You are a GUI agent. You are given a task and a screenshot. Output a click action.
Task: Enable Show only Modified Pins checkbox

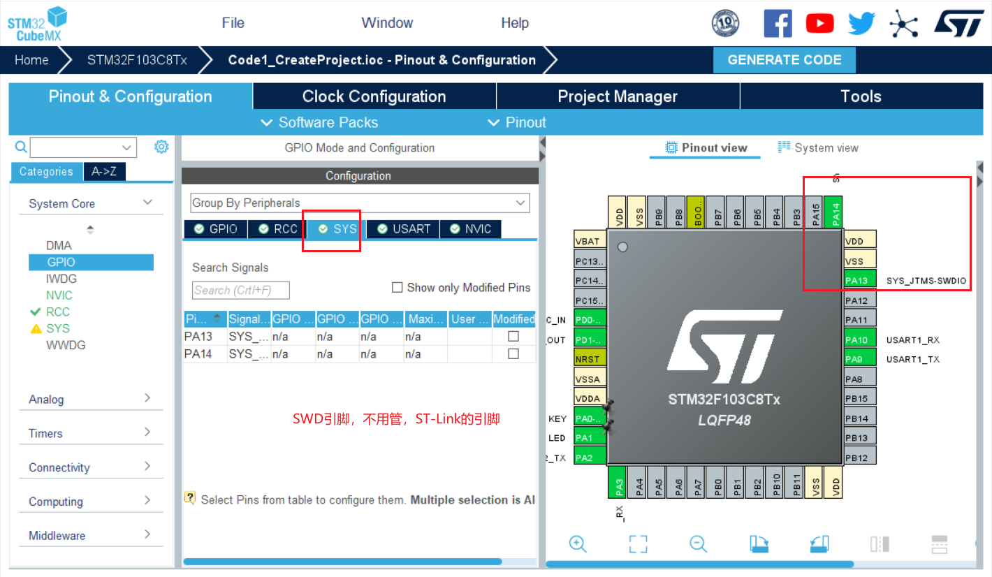tap(397, 287)
